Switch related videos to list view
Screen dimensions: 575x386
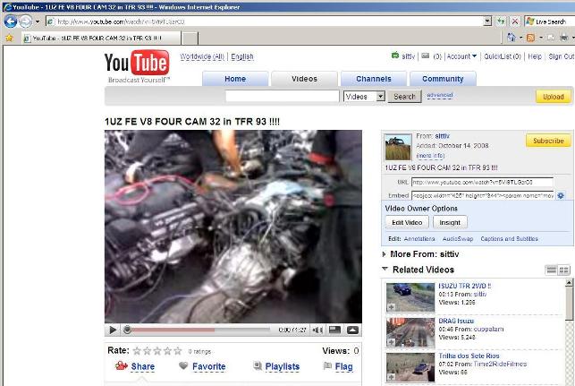pos(552,270)
